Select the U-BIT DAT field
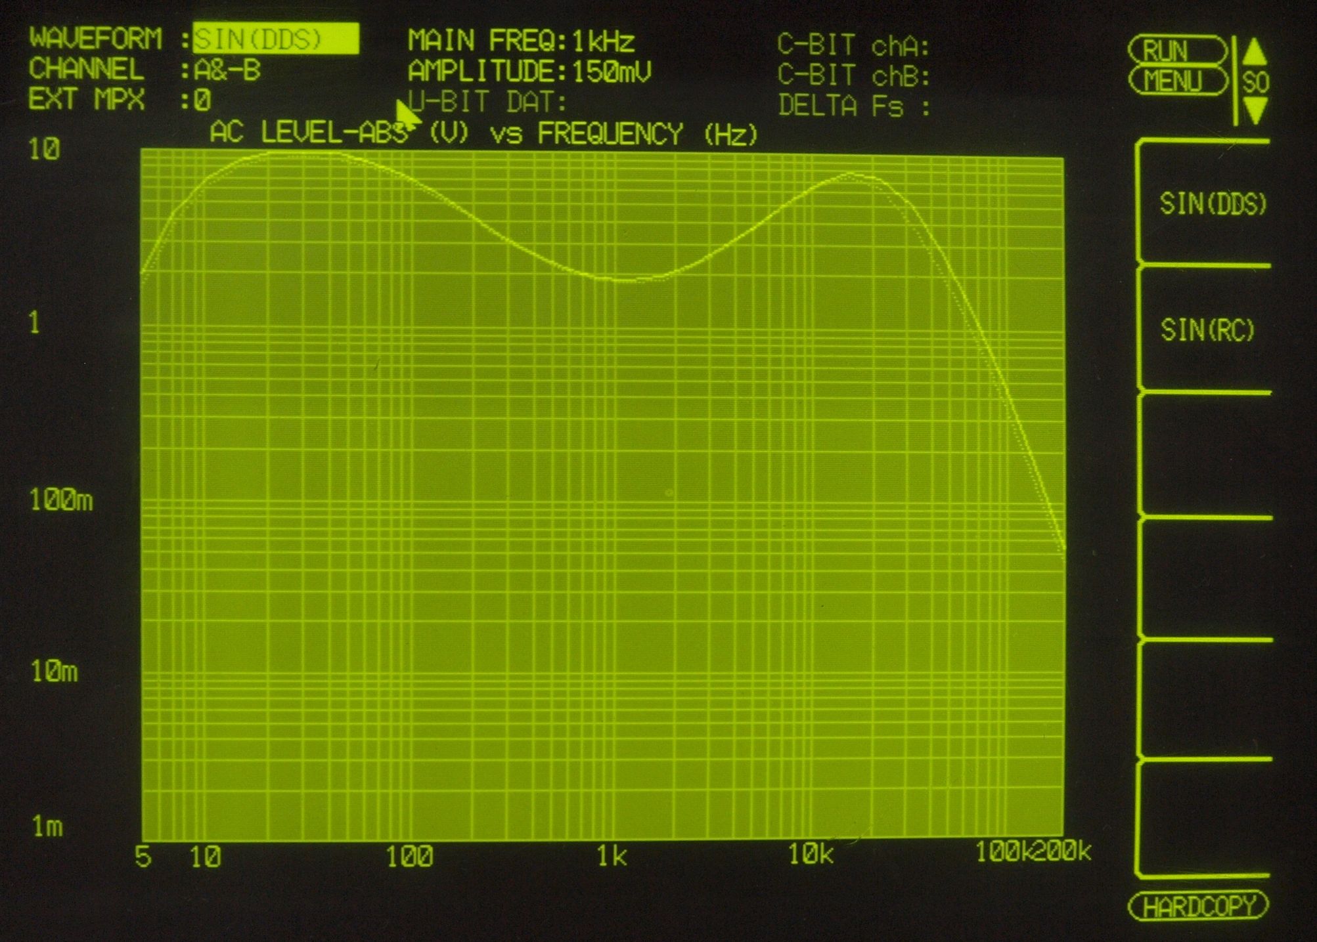This screenshot has height=942, width=1317. (488, 102)
